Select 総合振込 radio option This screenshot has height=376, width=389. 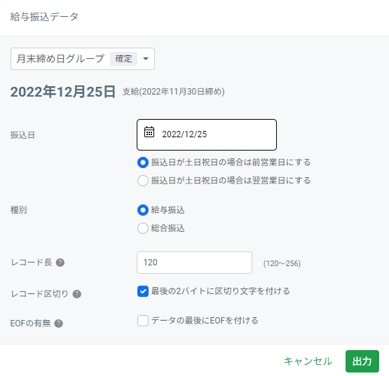(x=143, y=228)
